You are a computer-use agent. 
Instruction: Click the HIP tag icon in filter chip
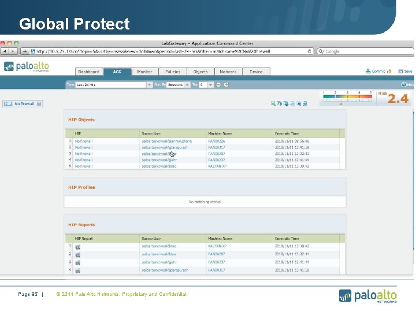(8, 104)
